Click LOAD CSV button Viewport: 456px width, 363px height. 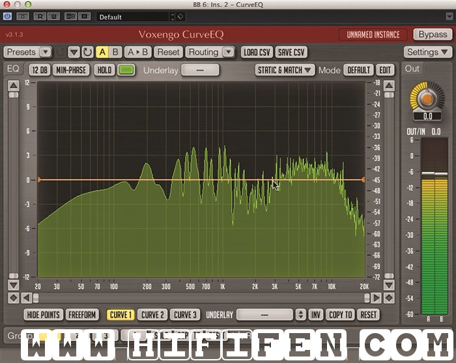pos(257,52)
